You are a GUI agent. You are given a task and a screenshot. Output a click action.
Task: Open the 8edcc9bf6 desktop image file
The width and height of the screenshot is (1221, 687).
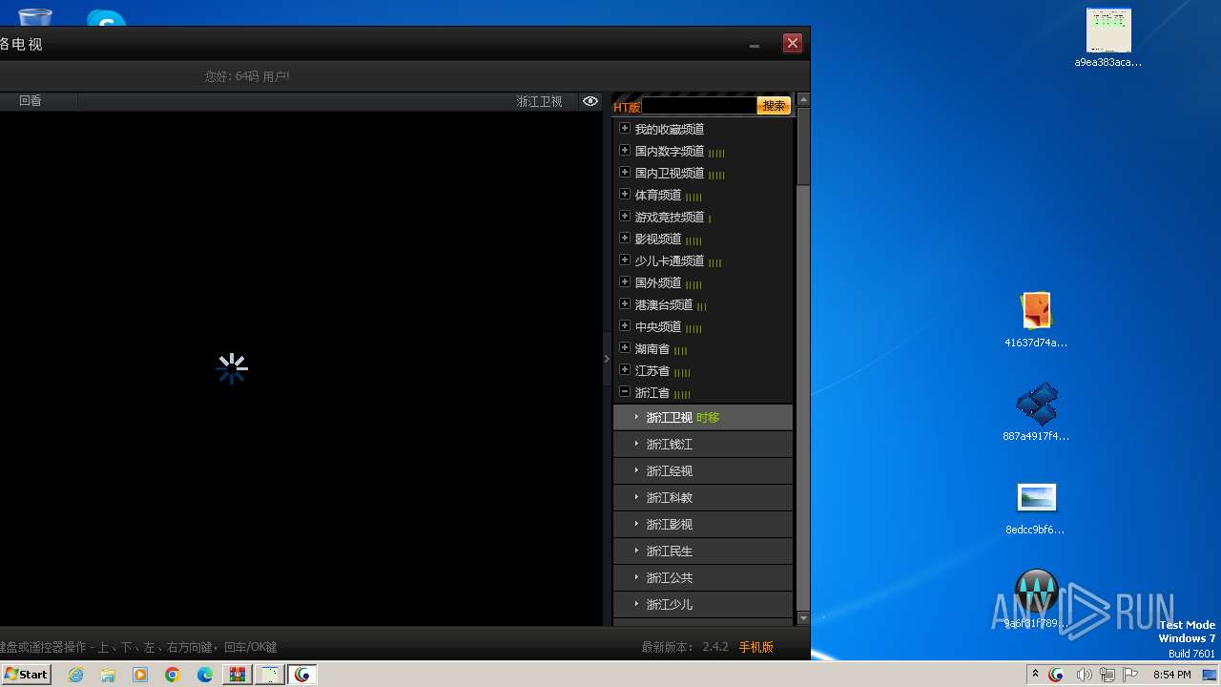pyautogui.click(x=1036, y=508)
